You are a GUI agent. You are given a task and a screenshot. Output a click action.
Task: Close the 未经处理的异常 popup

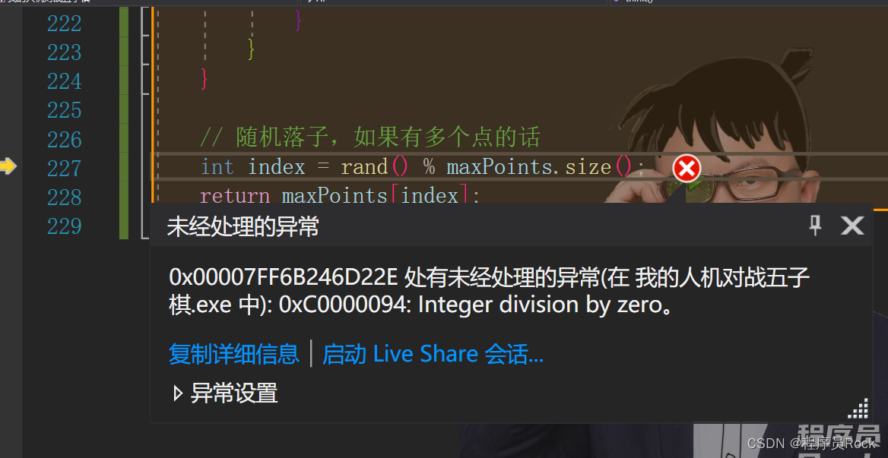click(852, 226)
